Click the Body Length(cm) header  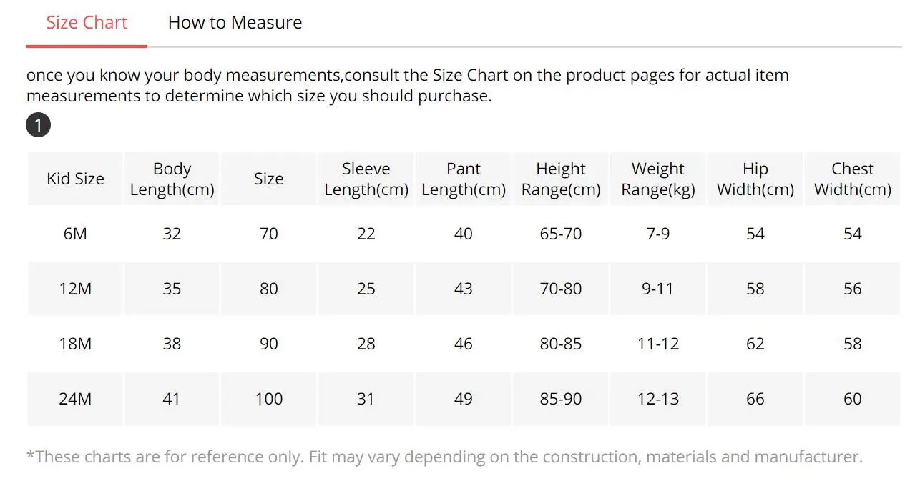coord(172,179)
